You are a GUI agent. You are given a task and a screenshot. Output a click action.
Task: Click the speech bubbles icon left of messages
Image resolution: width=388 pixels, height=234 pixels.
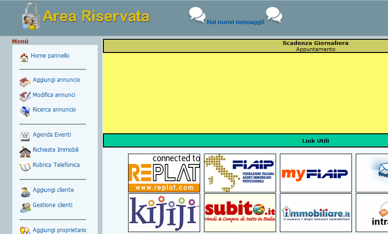(x=197, y=15)
